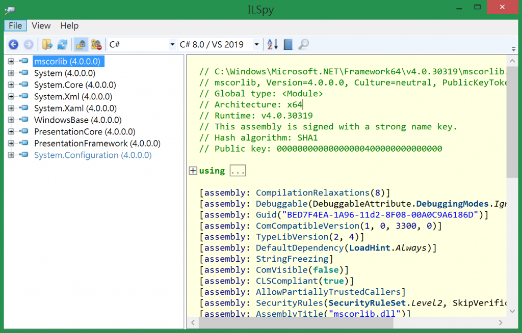522x333 pixels.
Task: Click the CLSCompliant attribute link
Action: [286, 281]
